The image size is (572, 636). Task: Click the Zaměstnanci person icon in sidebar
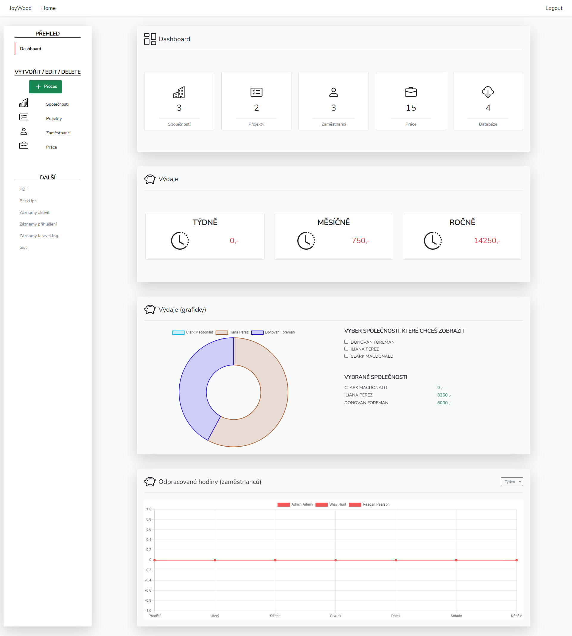24,131
